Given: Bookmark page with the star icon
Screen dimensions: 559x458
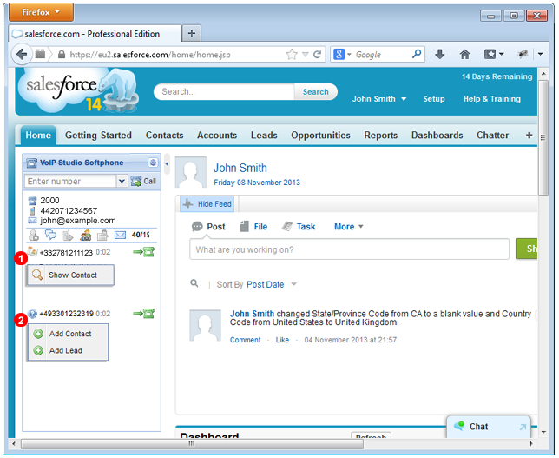Looking at the screenshot, I should point(292,55).
